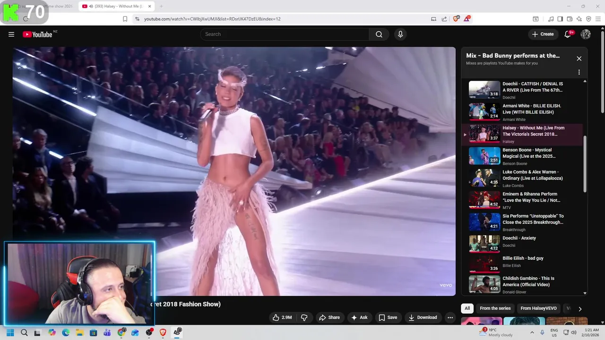Open Microsoft Store from the taskbar
This screenshot has width=605, height=340.
pos(94,332)
